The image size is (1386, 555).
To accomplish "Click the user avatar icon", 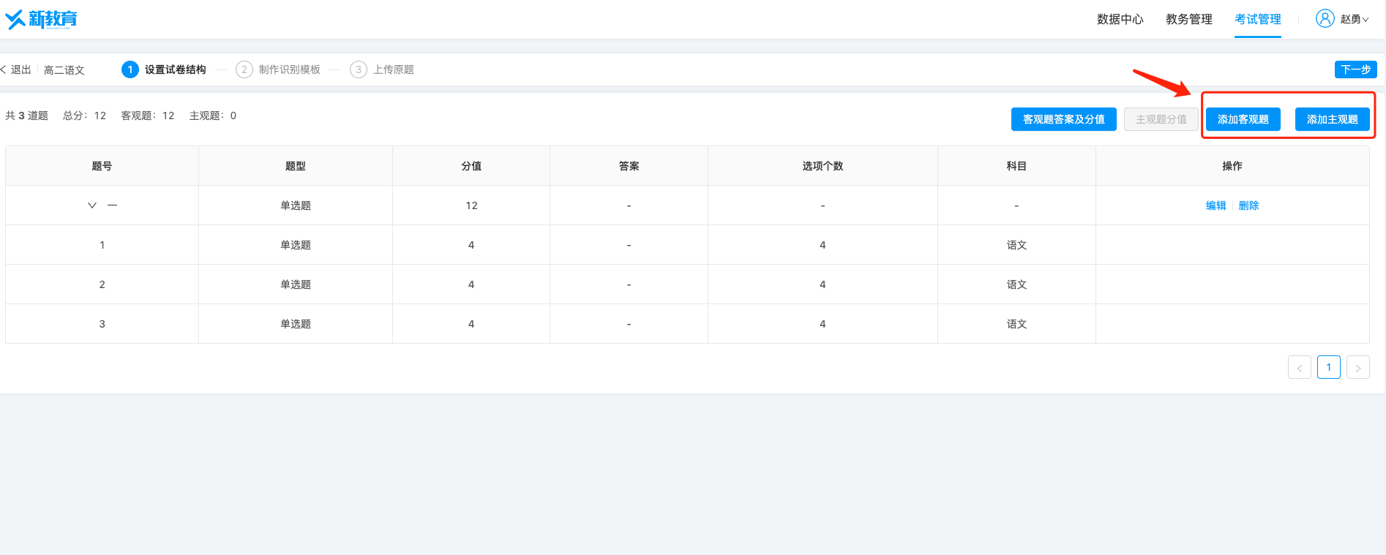I will click(1325, 19).
